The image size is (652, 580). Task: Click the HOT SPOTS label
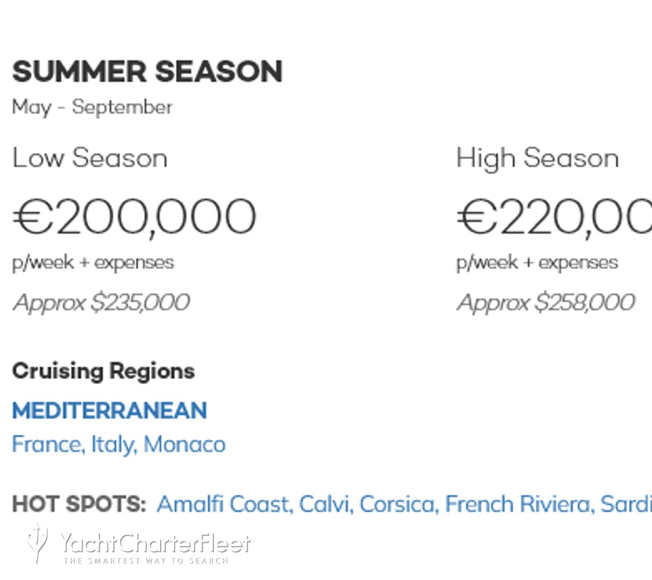[x=79, y=504]
